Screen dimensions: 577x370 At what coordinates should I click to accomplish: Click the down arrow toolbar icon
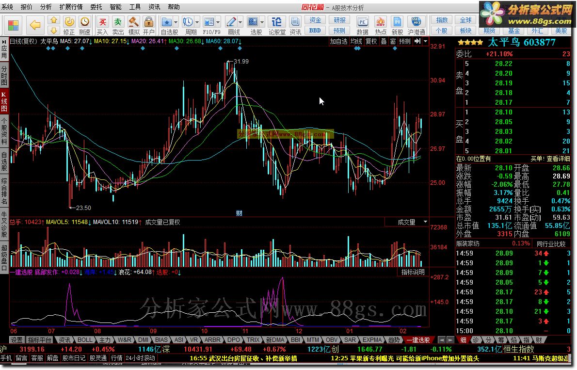(x=54, y=31)
